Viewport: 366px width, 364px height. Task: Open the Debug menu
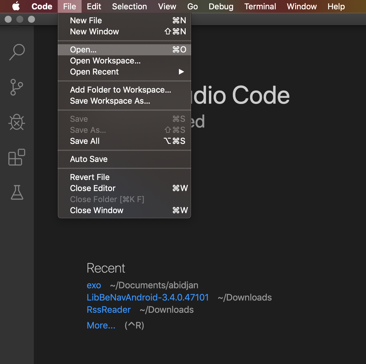[221, 6]
